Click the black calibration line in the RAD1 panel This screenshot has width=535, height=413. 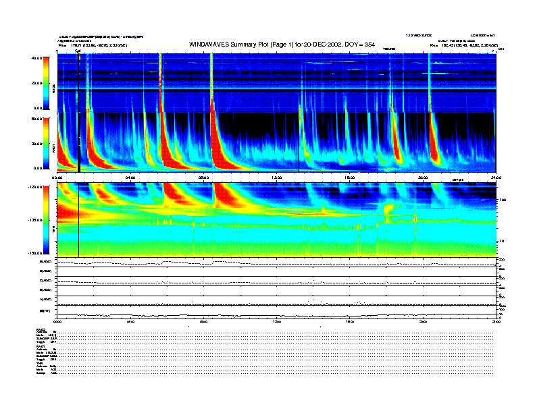pyautogui.click(x=79, y=142)
